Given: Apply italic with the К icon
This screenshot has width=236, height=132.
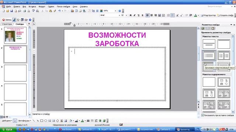Looking at the screenshot, I should coord(135,15).
